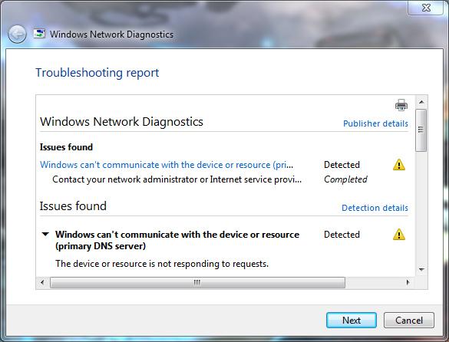Click horizontal scrollbar right arrow

(x=408, y=282)
